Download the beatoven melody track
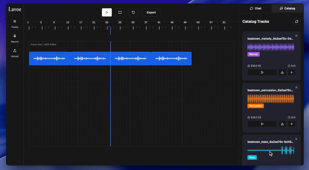The height and width of the screenshot is (170, 309). click(283, 72)
